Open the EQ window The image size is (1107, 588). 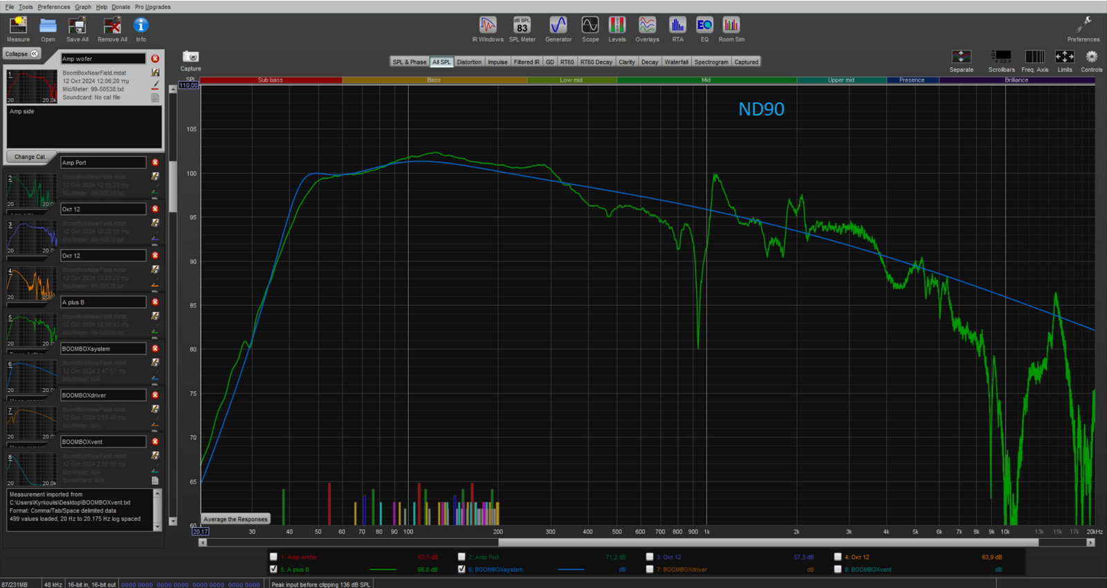click(704, 29)
